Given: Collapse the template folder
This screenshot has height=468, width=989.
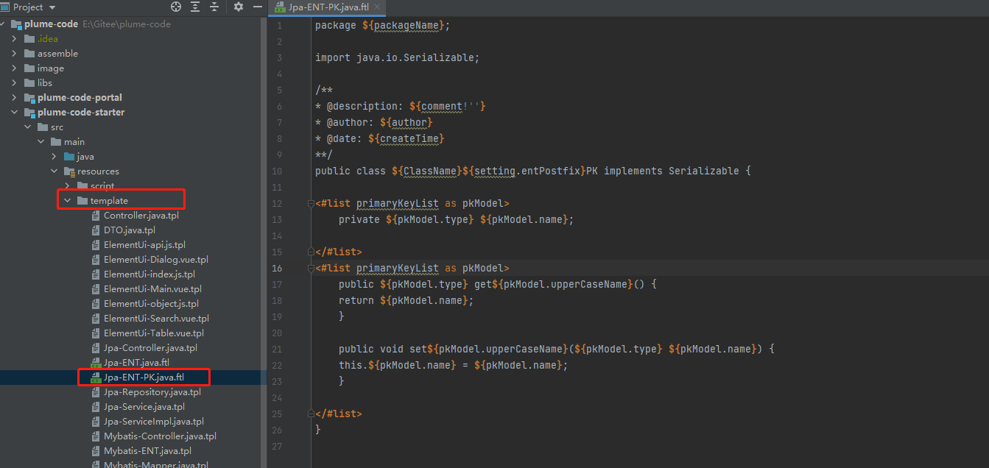Looking at the screenshot, I should click(x=67, y=201).
